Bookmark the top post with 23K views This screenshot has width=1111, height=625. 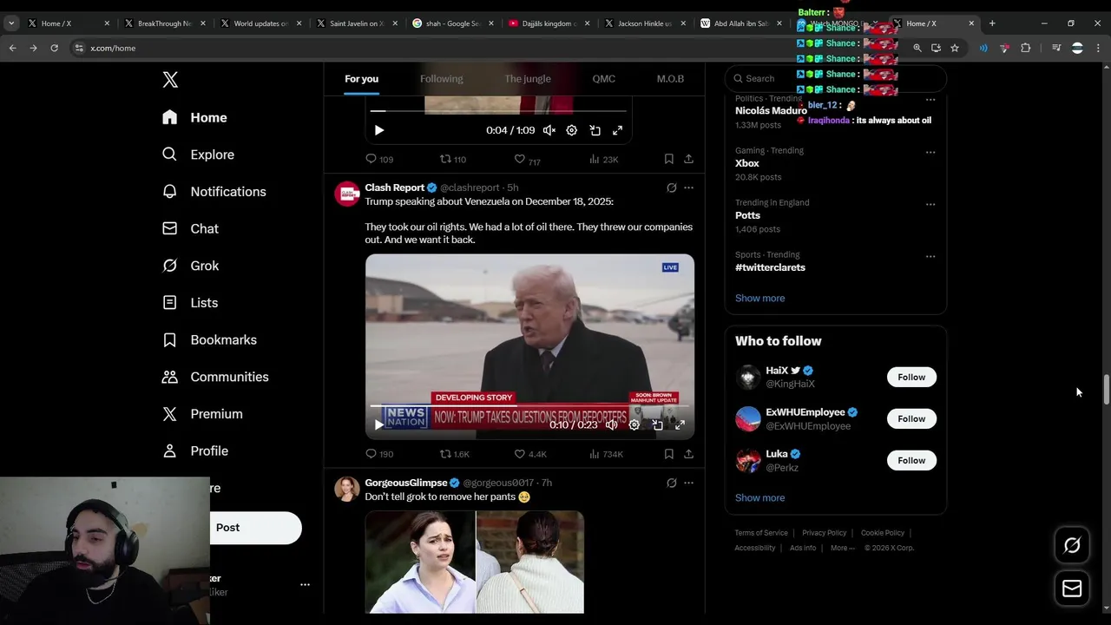click(x=668, y=159)
